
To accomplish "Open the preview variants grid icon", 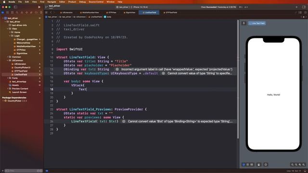I will pos(252,164).
